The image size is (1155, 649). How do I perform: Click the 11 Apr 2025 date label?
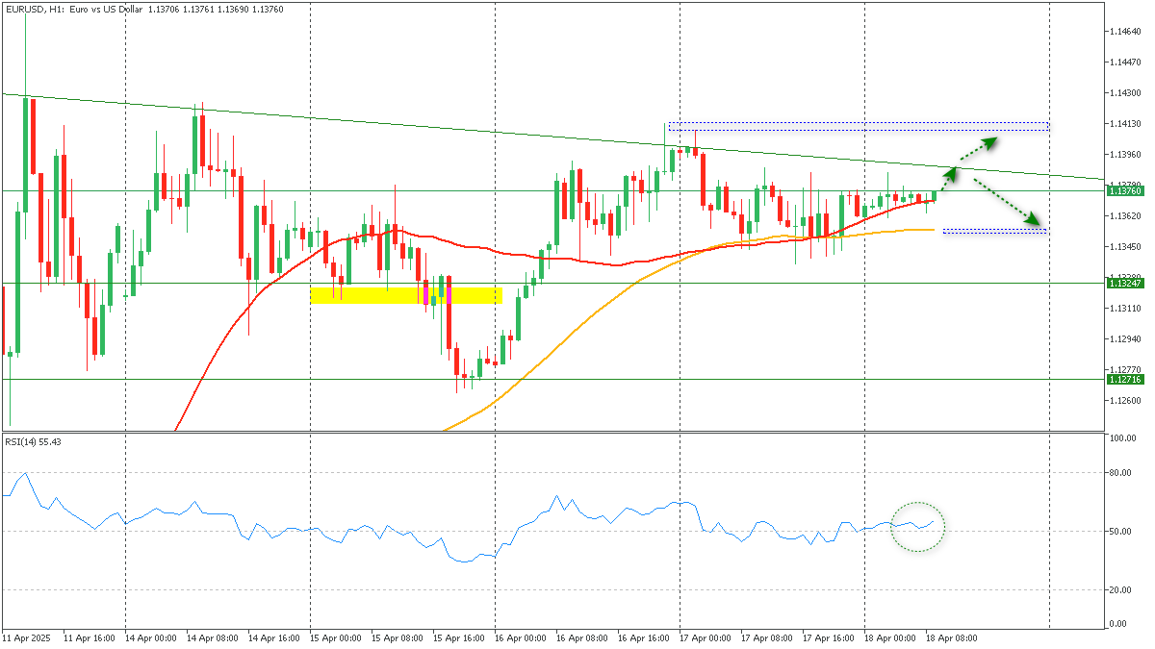point(29,637)
